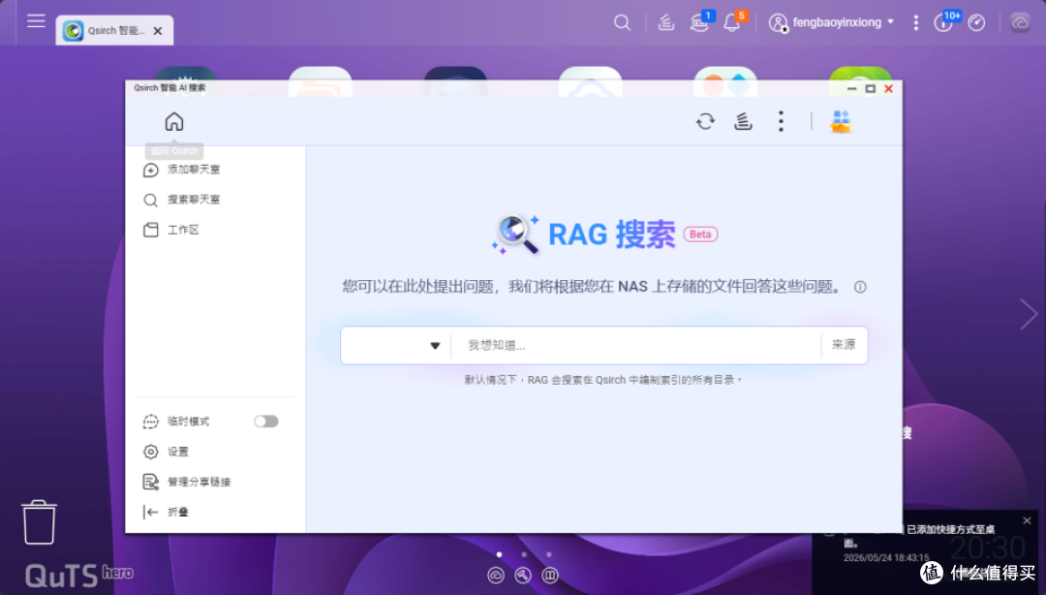Click the middle bottom dock icon
The image size is (1046, 595).
tap(523, 575)
